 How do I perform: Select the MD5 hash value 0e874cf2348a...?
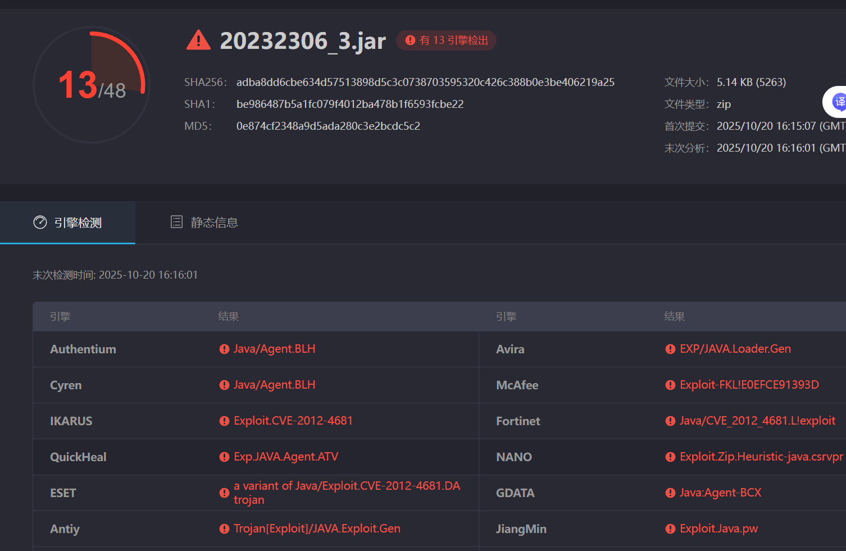coord(328,126)
